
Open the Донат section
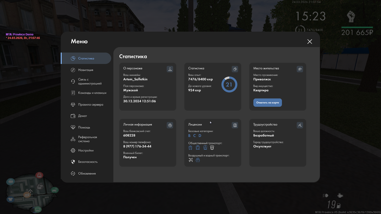point(86,116)
